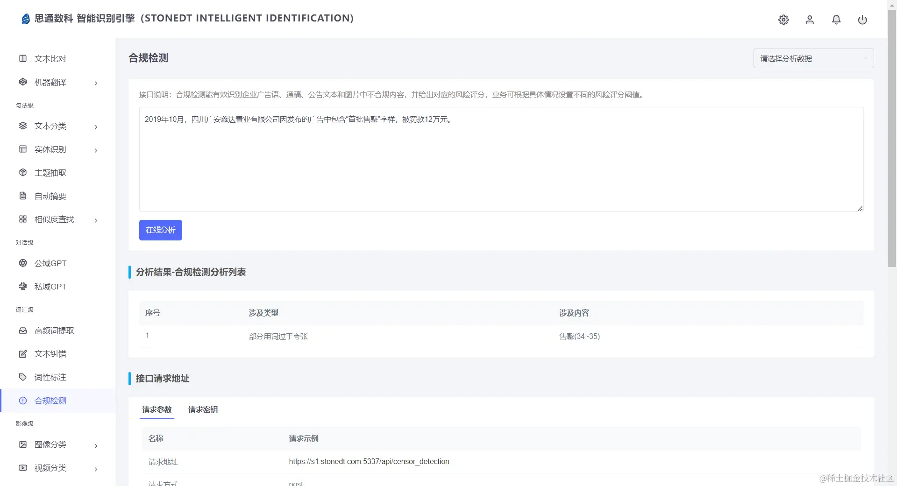Switch to the 请求密钥 tab
This screenshot has width=897, height=486.
coord(203,409)
